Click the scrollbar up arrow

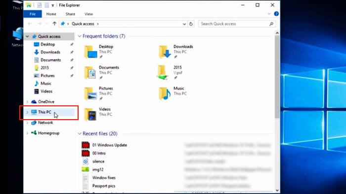[x=277, y=33]
